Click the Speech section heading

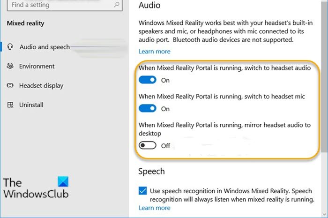(x=151, y=171)
